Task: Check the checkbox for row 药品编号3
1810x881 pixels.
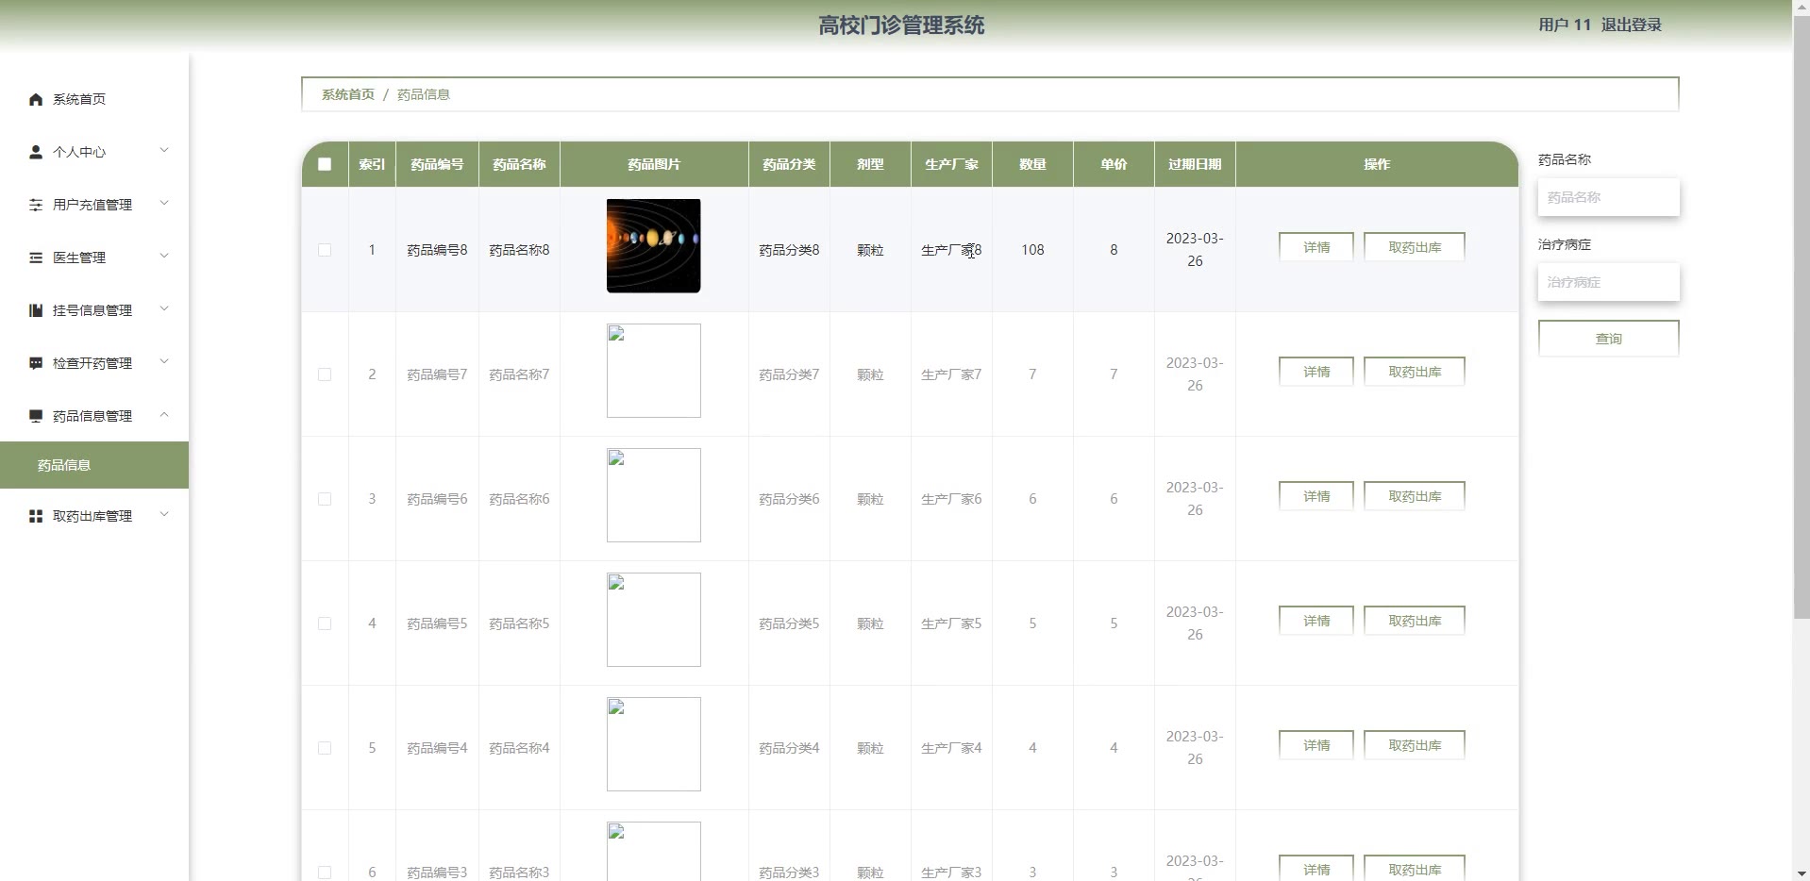Action: (325, 873)
